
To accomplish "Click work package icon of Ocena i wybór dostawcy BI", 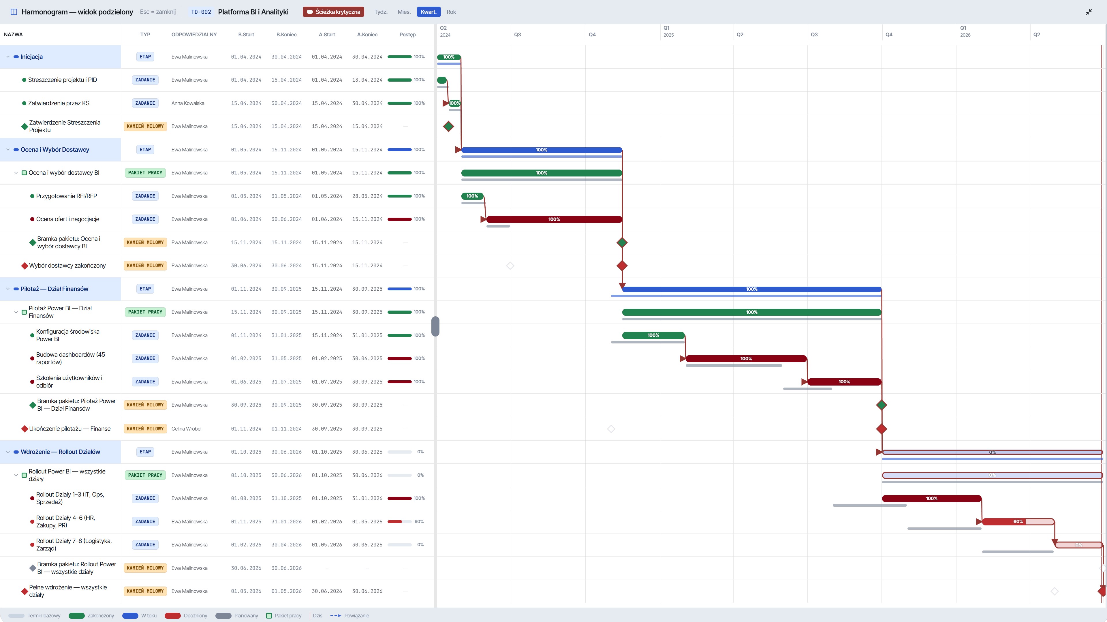I will coord(24,173).
